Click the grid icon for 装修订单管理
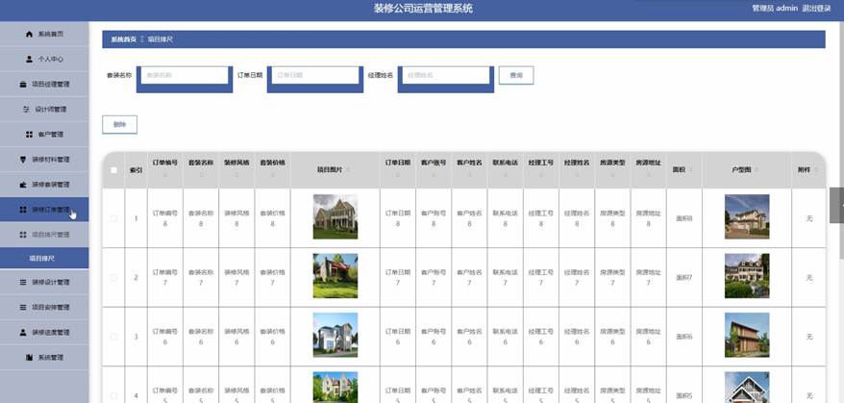Viewport: 844px width, 403px height. click(x=23, y=210)
